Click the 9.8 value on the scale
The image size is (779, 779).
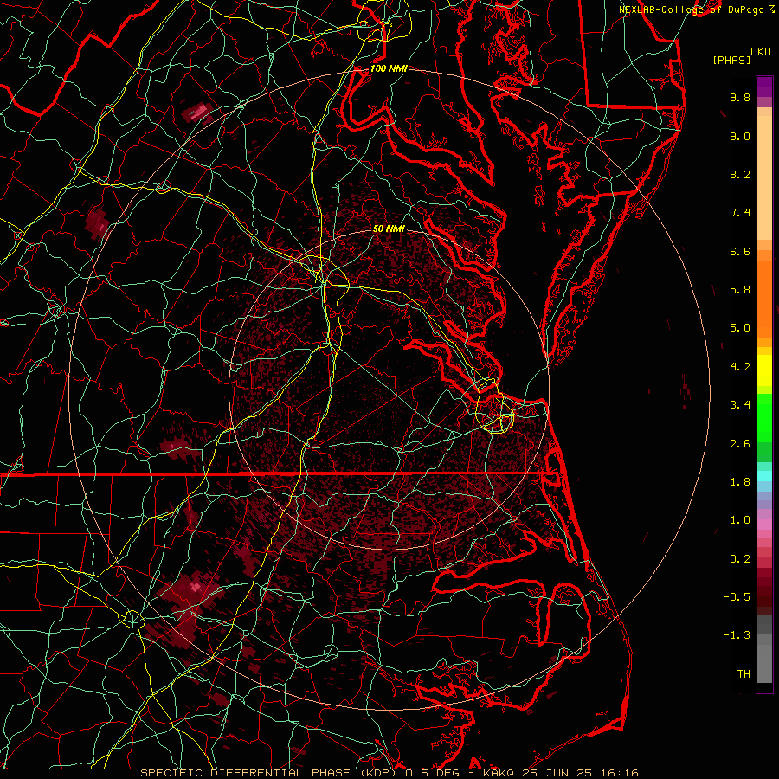pos(740,97)
